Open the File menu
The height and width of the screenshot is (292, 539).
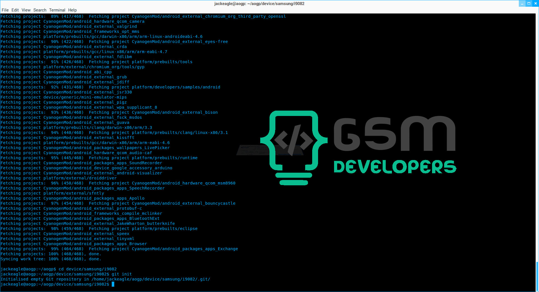coord(5,10)
